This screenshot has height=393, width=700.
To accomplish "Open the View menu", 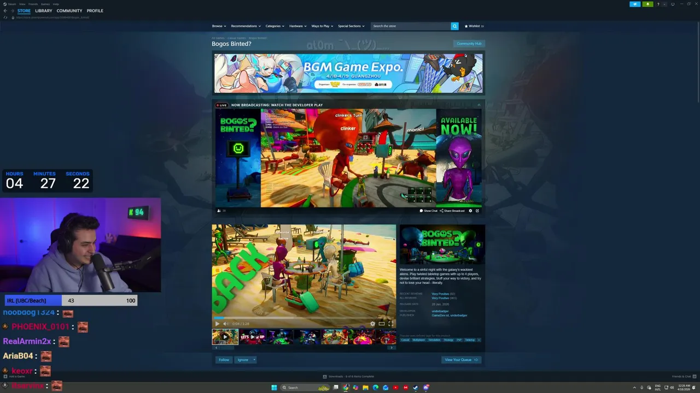I will coord(22,4).
